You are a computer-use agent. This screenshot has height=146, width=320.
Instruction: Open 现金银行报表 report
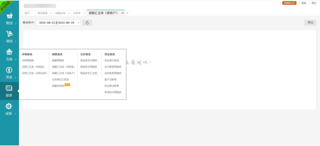112,61
